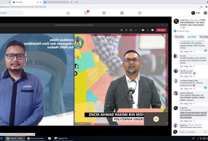This screenshot has width=208, height=141.
Task: Switch to POLITEKNIK UNGKU OMAR browser tab
Action: click(x=58, y=2)
